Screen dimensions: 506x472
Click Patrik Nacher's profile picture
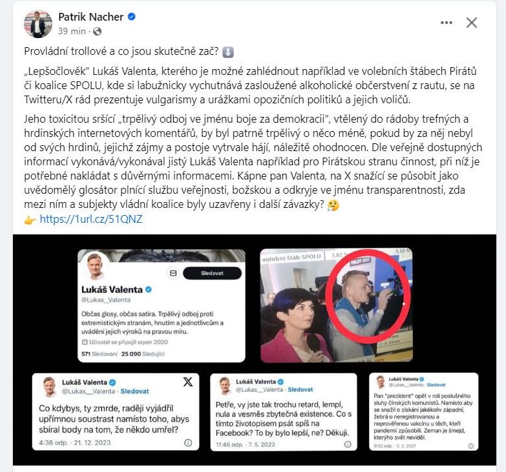coord(38,23)
